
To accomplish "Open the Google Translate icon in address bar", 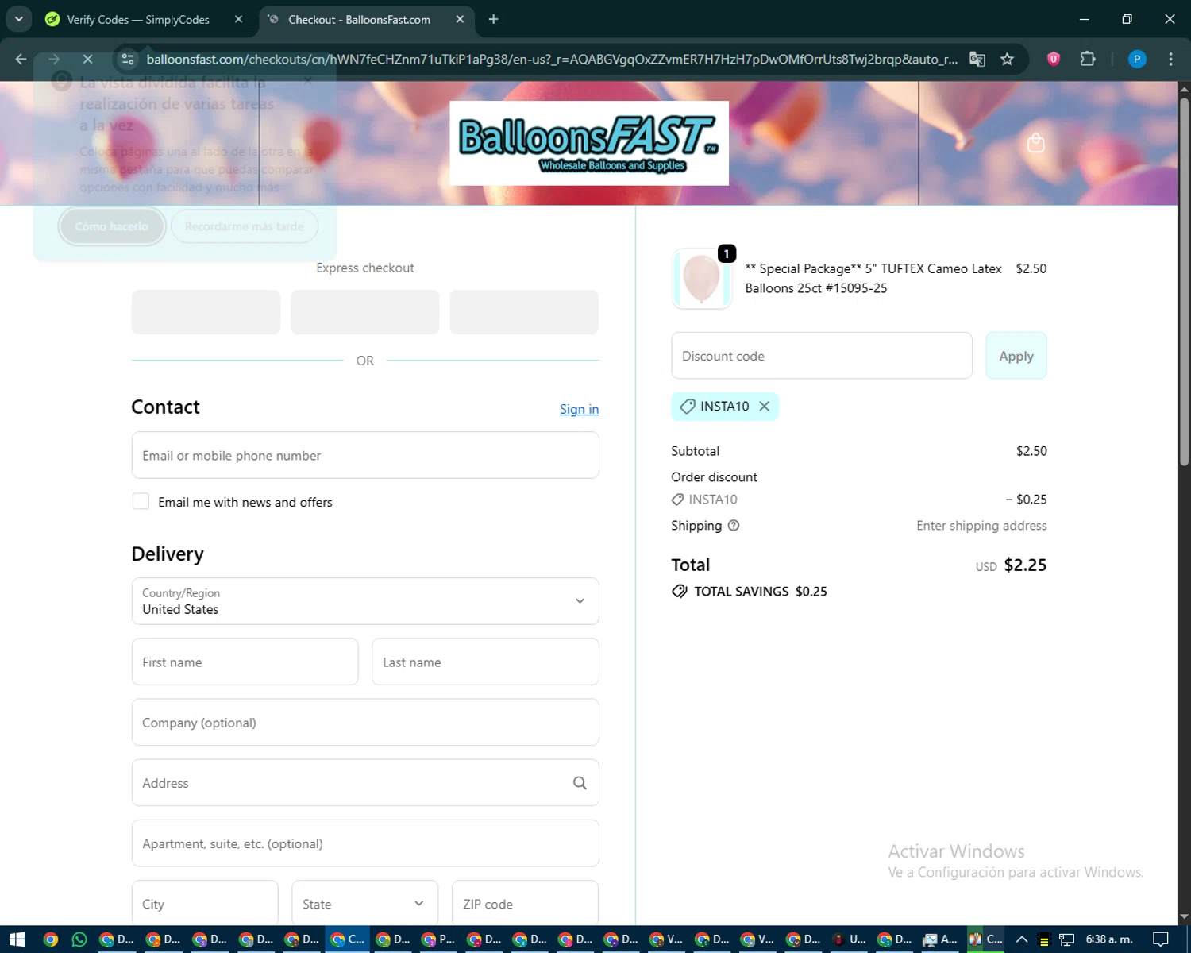I will 977,59.
